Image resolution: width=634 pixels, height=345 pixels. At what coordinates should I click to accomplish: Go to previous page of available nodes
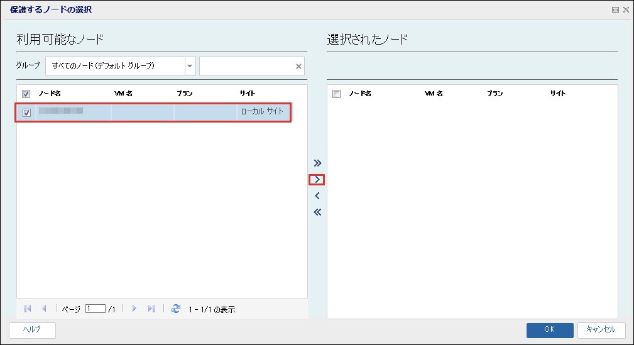44,309
